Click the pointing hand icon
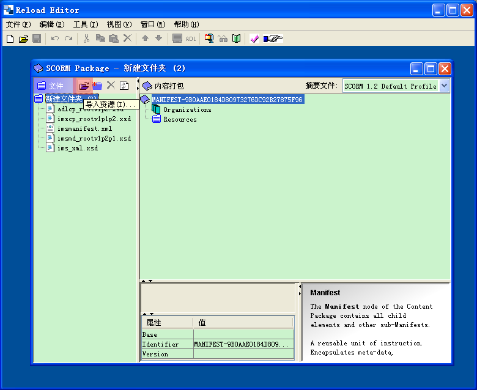Screen dimensions: 477x390 273,39
